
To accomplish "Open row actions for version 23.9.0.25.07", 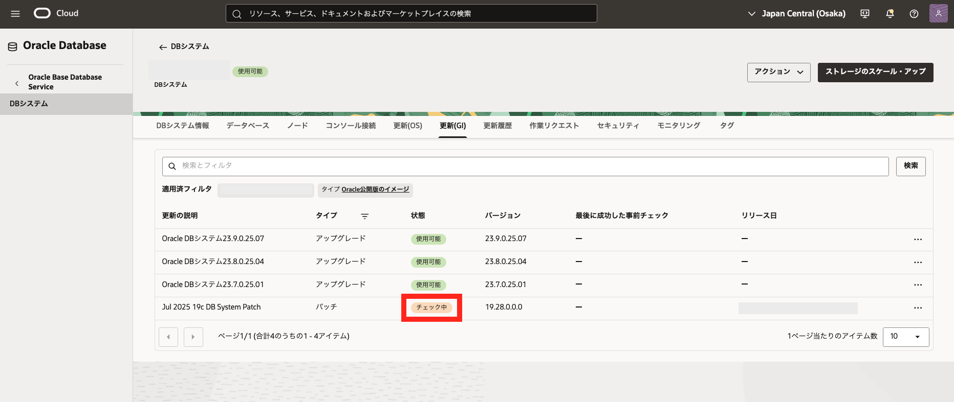I will tap(918, 239).
